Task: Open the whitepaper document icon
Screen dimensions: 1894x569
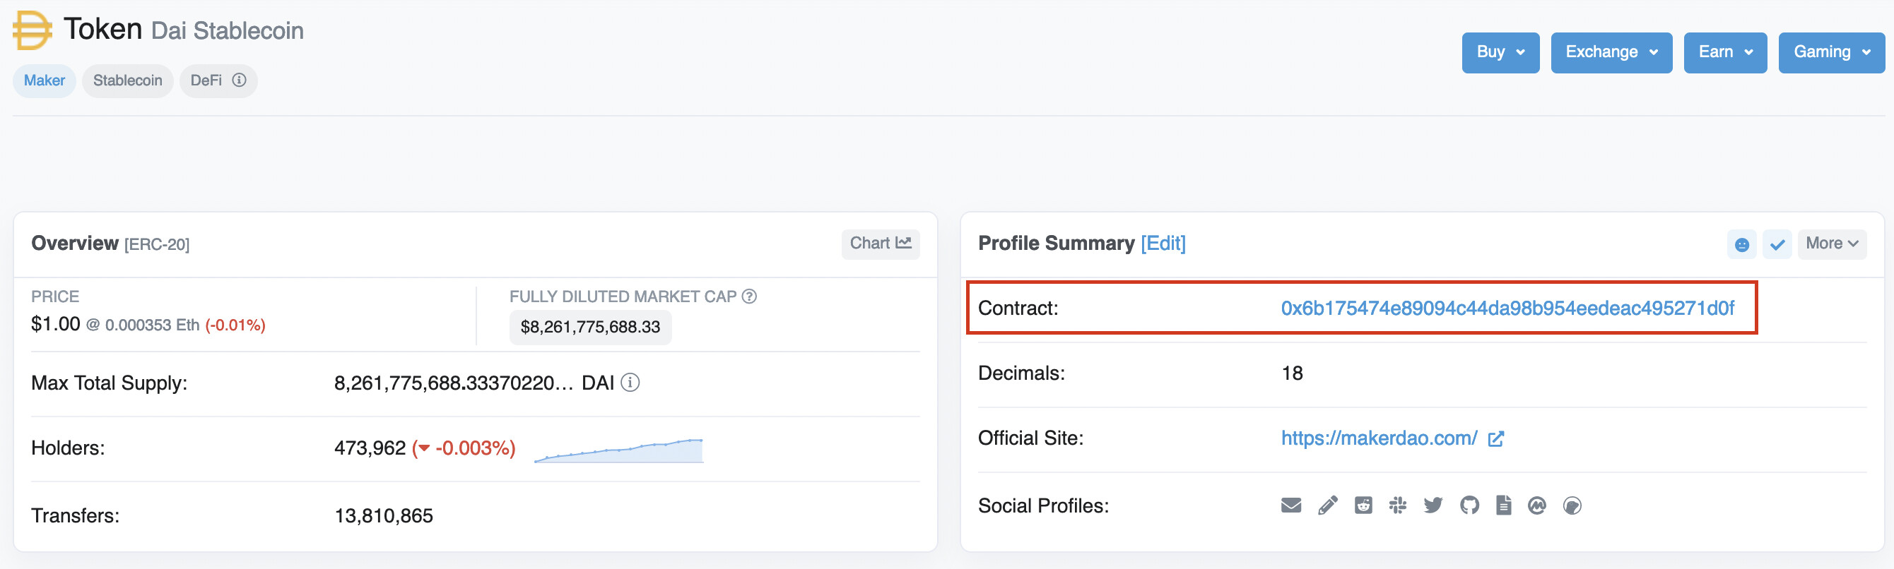Action: point(1504,505)
